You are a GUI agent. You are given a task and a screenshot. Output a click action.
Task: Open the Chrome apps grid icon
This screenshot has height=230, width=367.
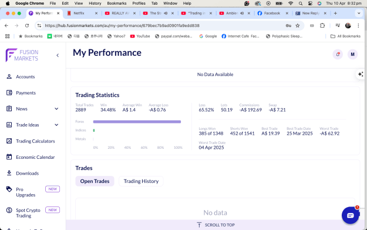8,36
